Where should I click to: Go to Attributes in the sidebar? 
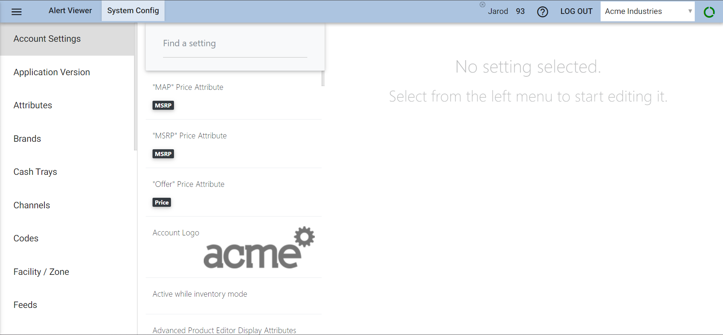coord(33,105)
